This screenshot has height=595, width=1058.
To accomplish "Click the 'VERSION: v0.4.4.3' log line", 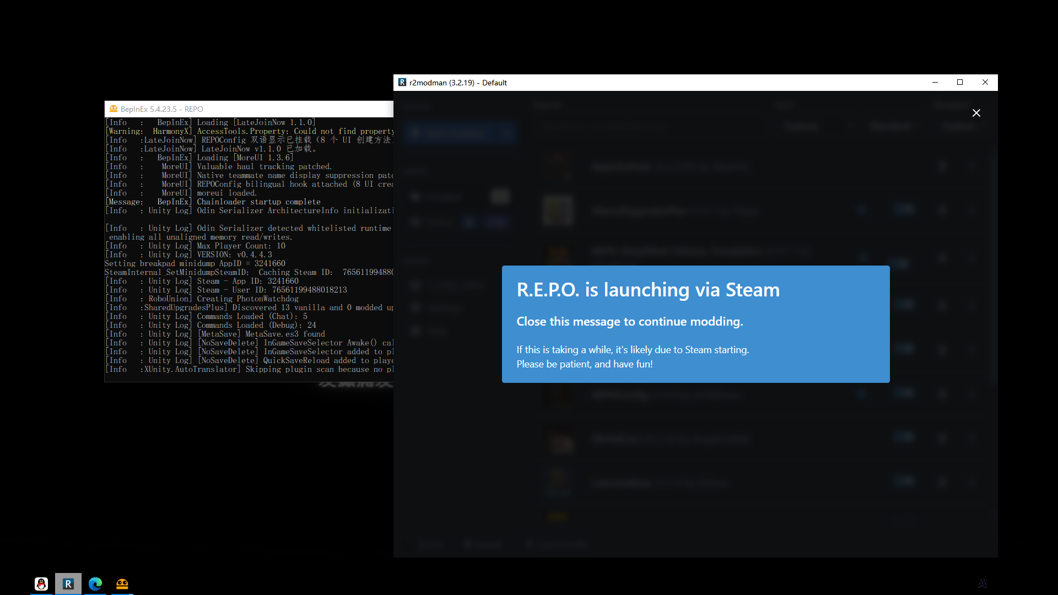I will [x=188, y=255].
